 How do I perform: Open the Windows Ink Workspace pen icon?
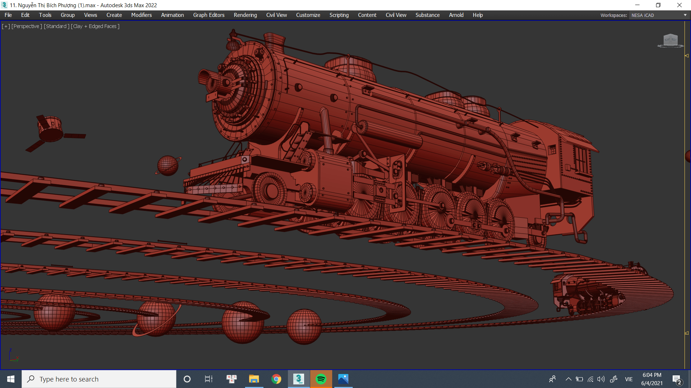click(x=614, y=379)
